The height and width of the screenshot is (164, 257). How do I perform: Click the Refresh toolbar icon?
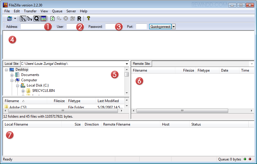point(52,18)
